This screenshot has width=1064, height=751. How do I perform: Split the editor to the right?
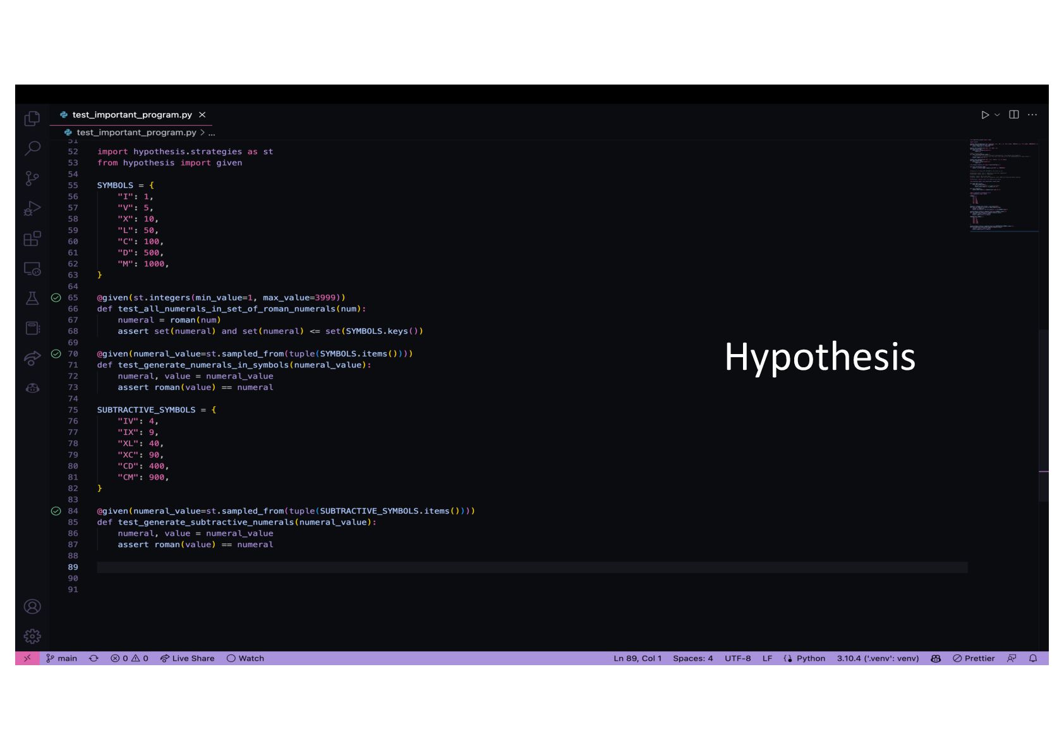1014,115
